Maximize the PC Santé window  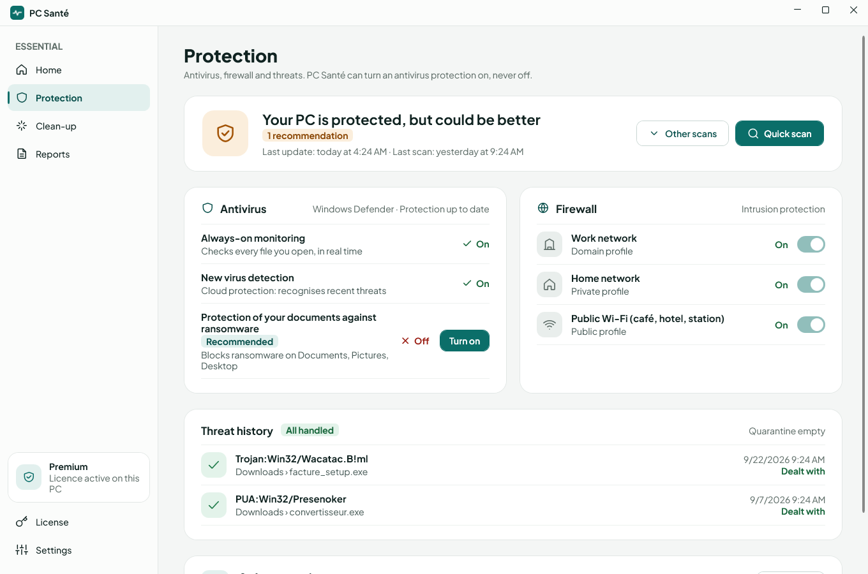click(x=825, y=10)
